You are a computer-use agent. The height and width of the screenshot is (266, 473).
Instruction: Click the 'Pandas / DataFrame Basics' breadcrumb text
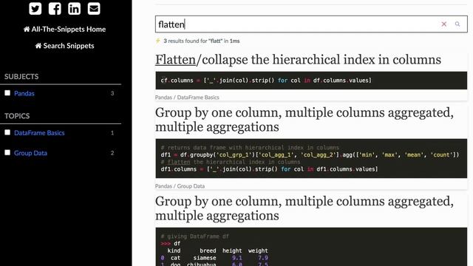click(x=187, y=98)
